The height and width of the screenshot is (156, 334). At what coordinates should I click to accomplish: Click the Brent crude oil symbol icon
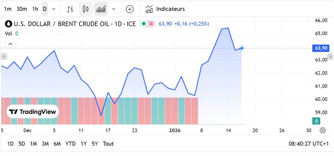click(x=9, y=24)
